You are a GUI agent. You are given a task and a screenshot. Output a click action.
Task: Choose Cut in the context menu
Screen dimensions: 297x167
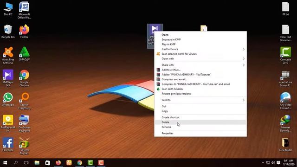200,106
